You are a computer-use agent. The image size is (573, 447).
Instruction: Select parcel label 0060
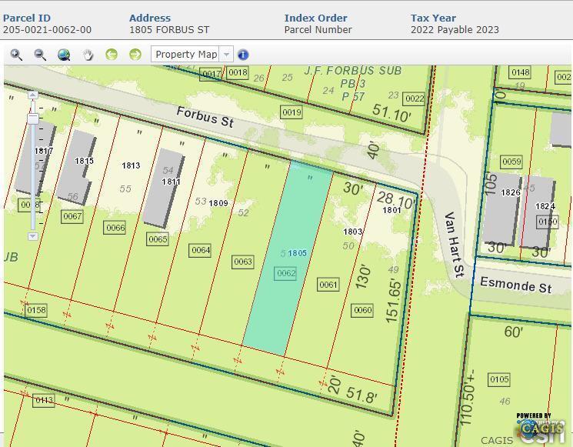[362, 310]
